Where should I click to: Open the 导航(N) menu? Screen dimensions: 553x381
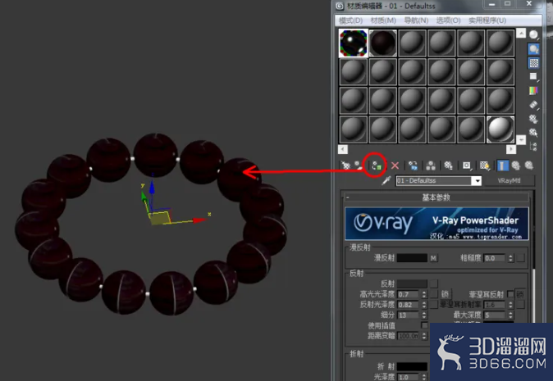[416, 20]
